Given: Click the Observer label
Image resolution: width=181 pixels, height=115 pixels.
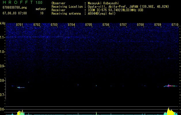Looking at the screenshot, I should click(x=58, y=3).
